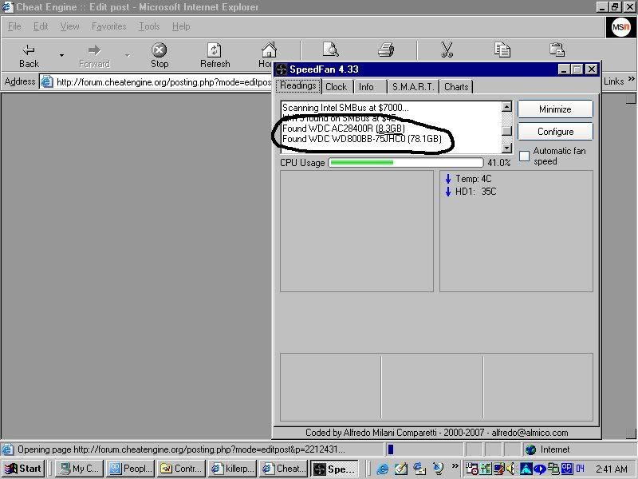Click the Start button

[24, 469]
